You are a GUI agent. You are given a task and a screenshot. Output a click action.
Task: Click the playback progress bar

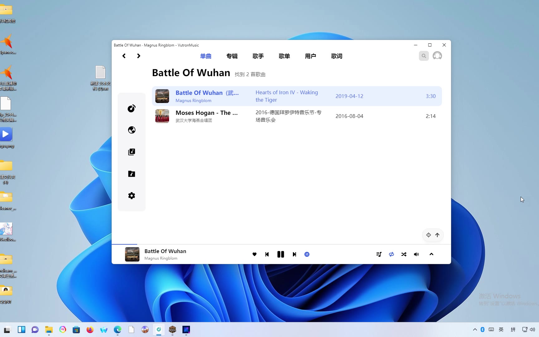coord(281,244)
